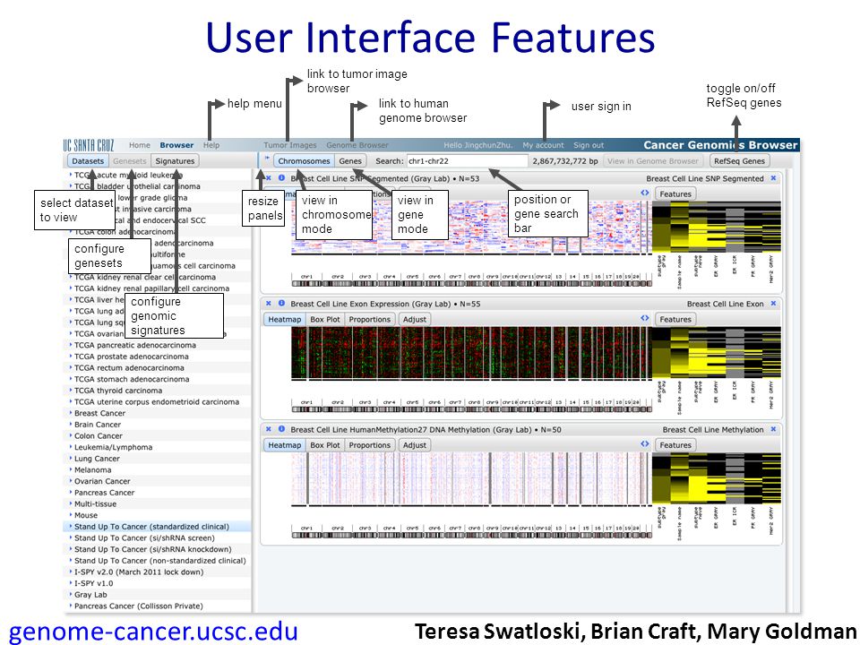Remove the Breast Cell Line SNP Segmented panel using its left X icon

click(x=268, y=178)
